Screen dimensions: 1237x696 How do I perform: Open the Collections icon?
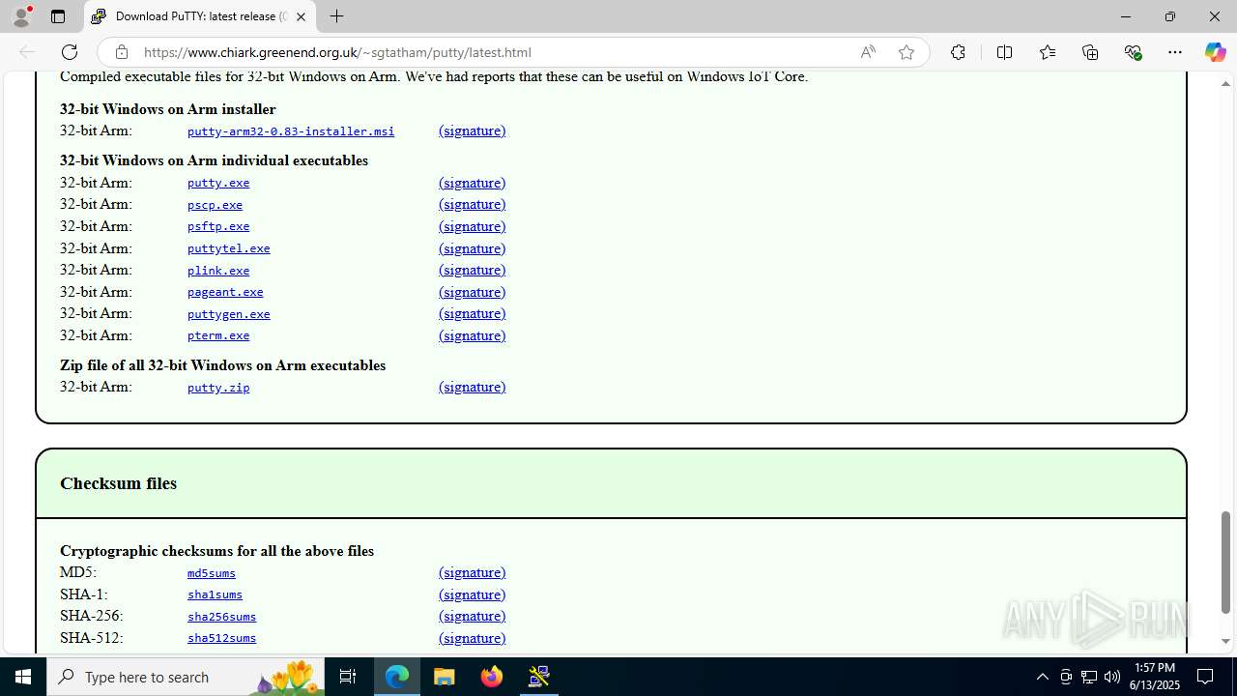point(1090,52)
